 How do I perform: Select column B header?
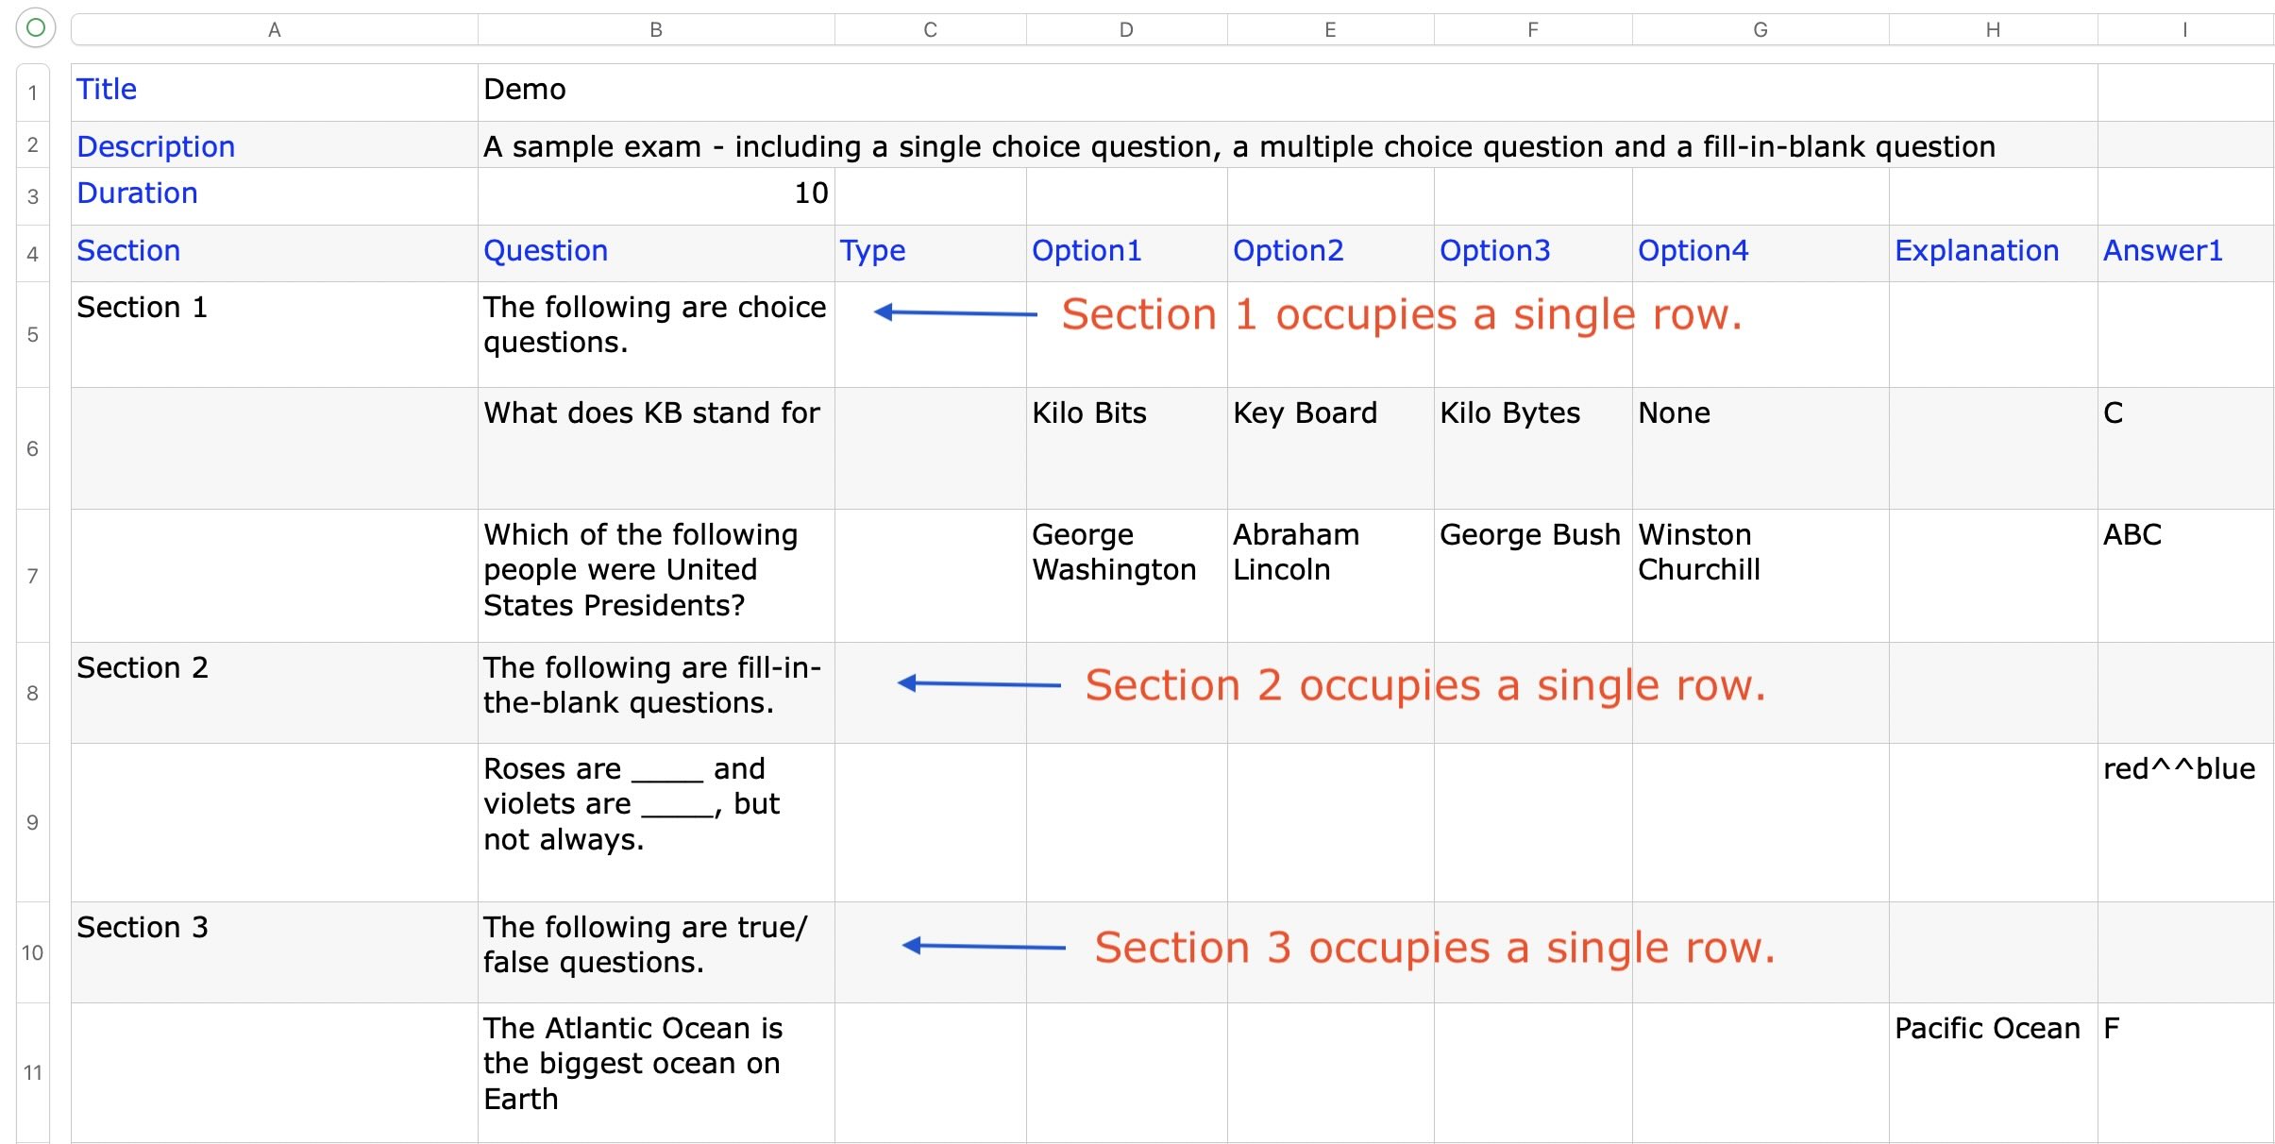tap(655, 30)
